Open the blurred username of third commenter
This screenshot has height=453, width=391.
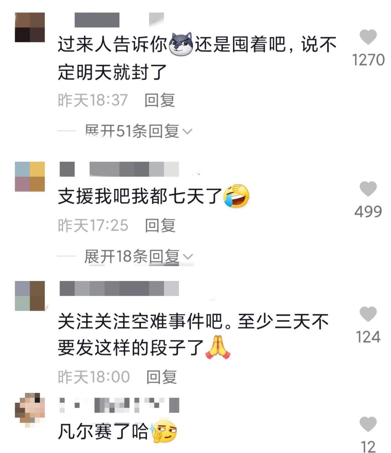point(119,289)
